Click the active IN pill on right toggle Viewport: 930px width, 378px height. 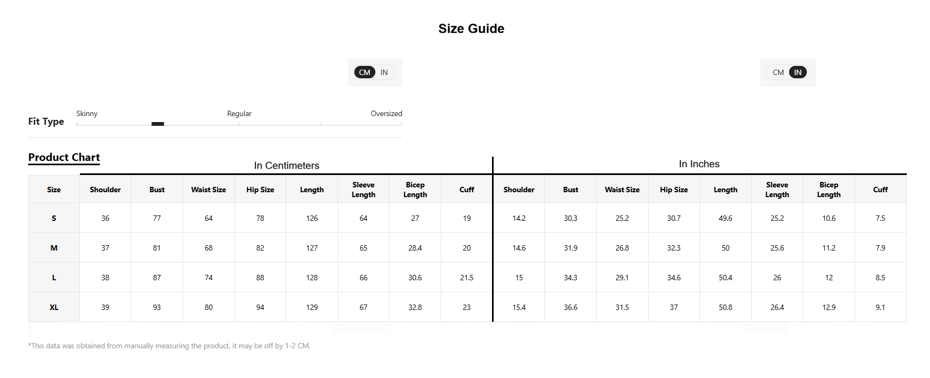pyautogui.click(x=798, y=72)
